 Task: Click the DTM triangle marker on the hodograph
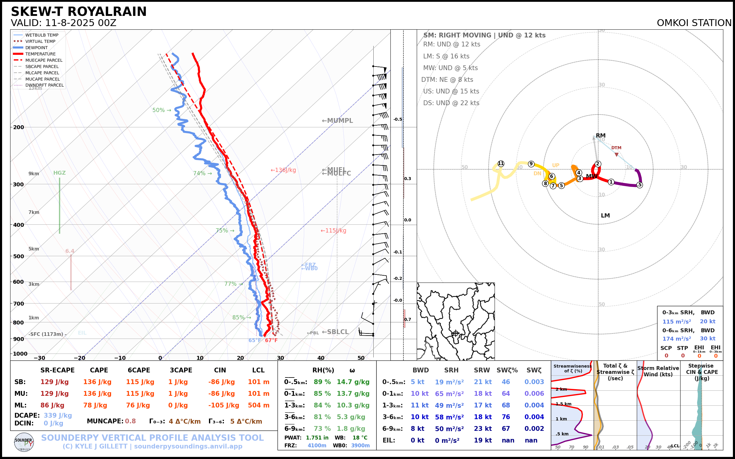coord(616,155)
